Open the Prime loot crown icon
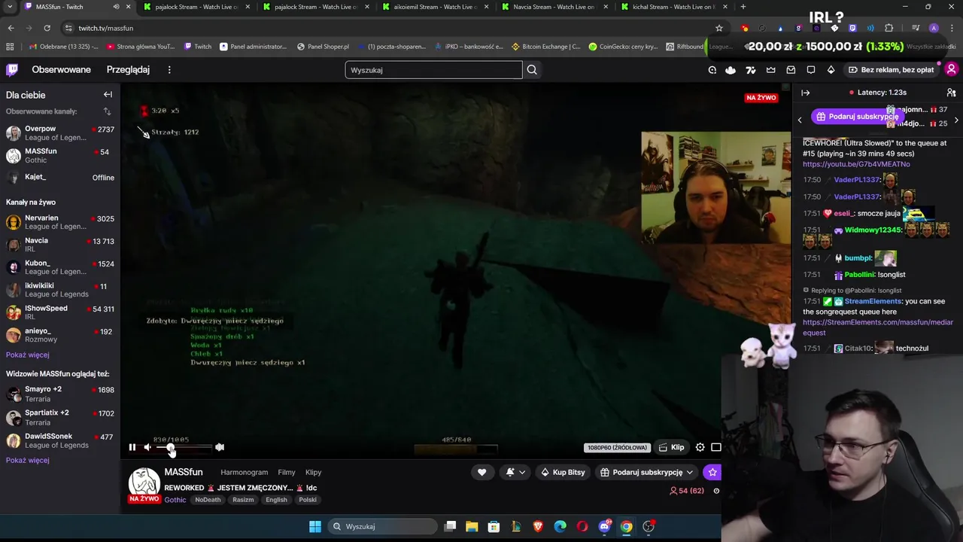The width and height of the screenshot is (963, 542). click(x=770, y=70)
